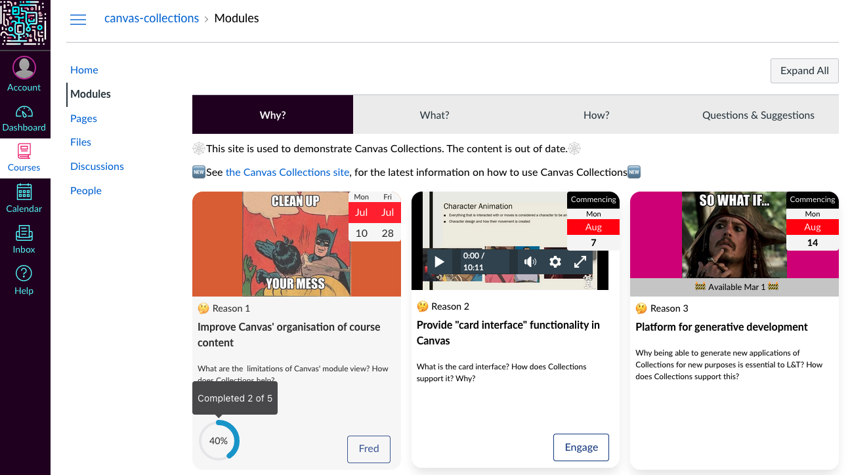Click the Available Mar 1 banner

tap(734, 287)
